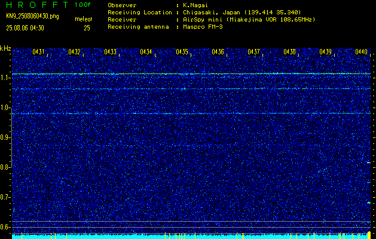Click the faint signal line just below 1.0 kHz
Image resolution: width=376 pixels, height=239 pixels.
click(x=191, y=114)
